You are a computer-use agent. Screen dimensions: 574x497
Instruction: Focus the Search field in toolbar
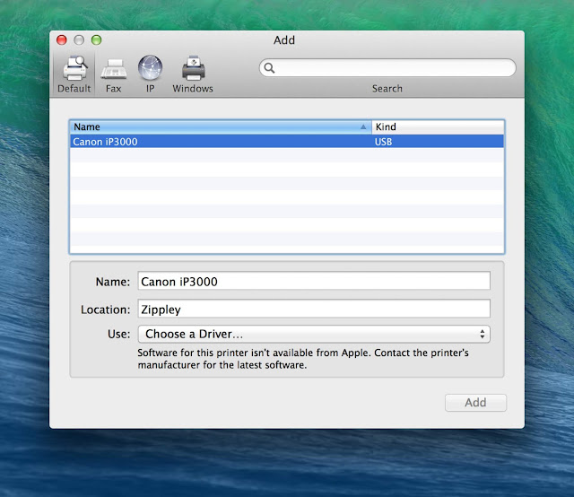point(387,68)
